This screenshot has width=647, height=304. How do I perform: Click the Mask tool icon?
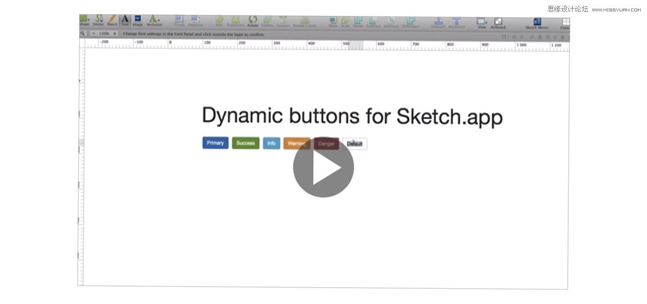coord(333,22)
